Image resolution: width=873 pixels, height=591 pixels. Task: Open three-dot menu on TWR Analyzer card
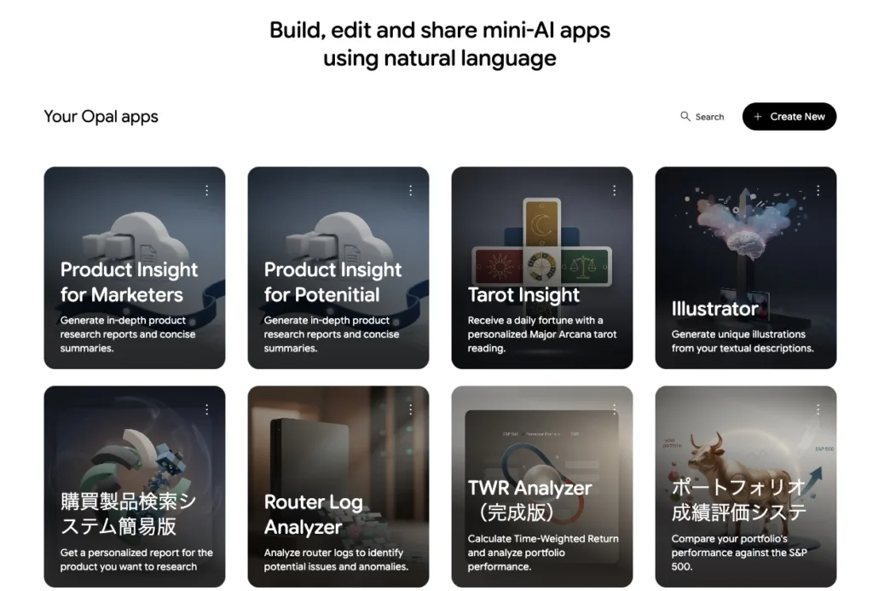pos(614,409)
